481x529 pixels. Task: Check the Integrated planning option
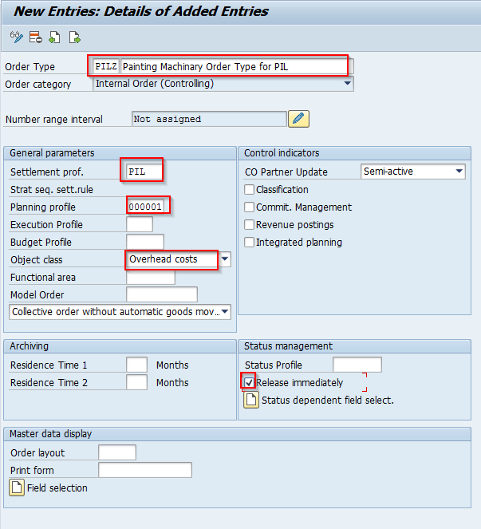[x=249, y=243]
